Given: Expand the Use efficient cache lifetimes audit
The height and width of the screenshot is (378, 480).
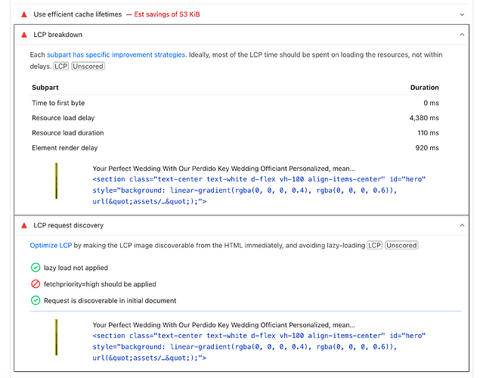Looking at the screenshot, I should click(x=462, y=14).
